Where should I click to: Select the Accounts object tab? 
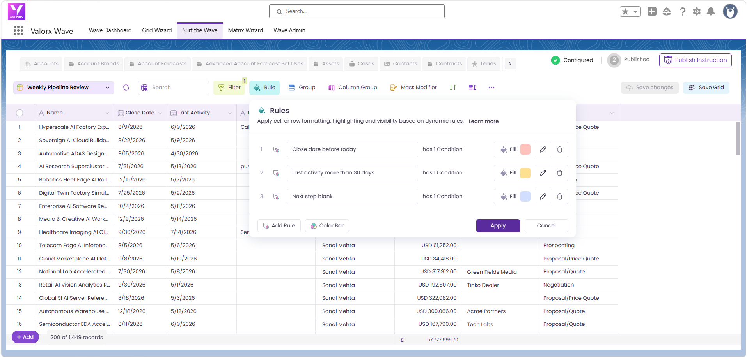pyautogui.click(x=41, y=64)
